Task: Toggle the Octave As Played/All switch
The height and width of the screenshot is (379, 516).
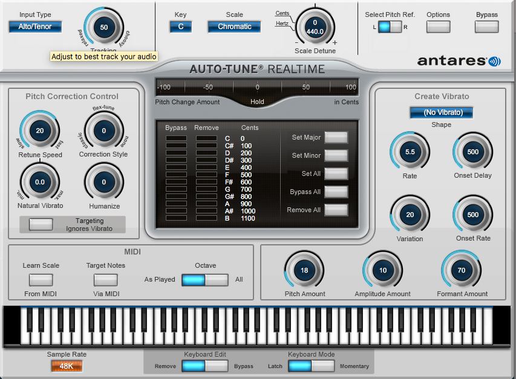Action: click(205, 280)
